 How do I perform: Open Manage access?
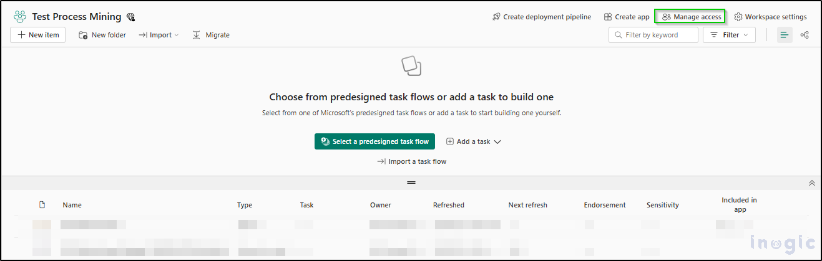(x=692, y=17)
